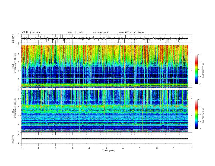
Task: Click the "-7" label on ch.1 color scale
Action: 200,84
